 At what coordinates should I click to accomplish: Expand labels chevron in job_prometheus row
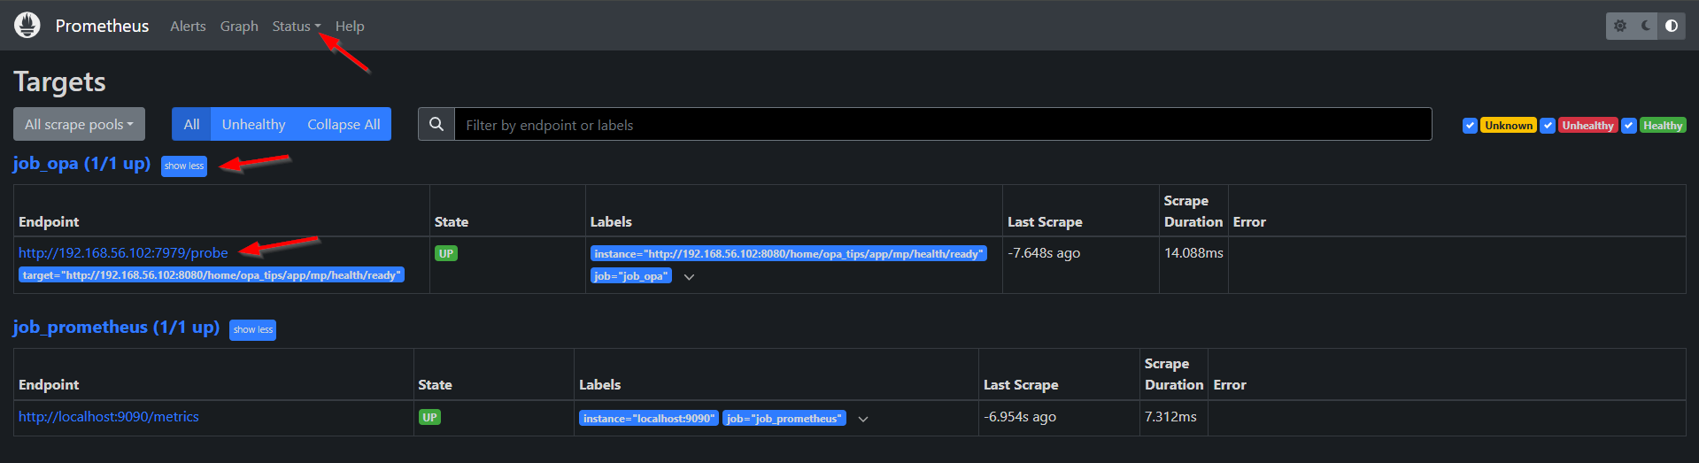tap(863, 419)
